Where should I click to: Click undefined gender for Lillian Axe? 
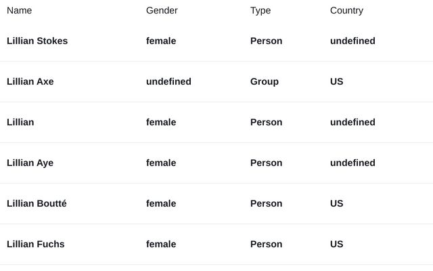click(x=168, y=81)
